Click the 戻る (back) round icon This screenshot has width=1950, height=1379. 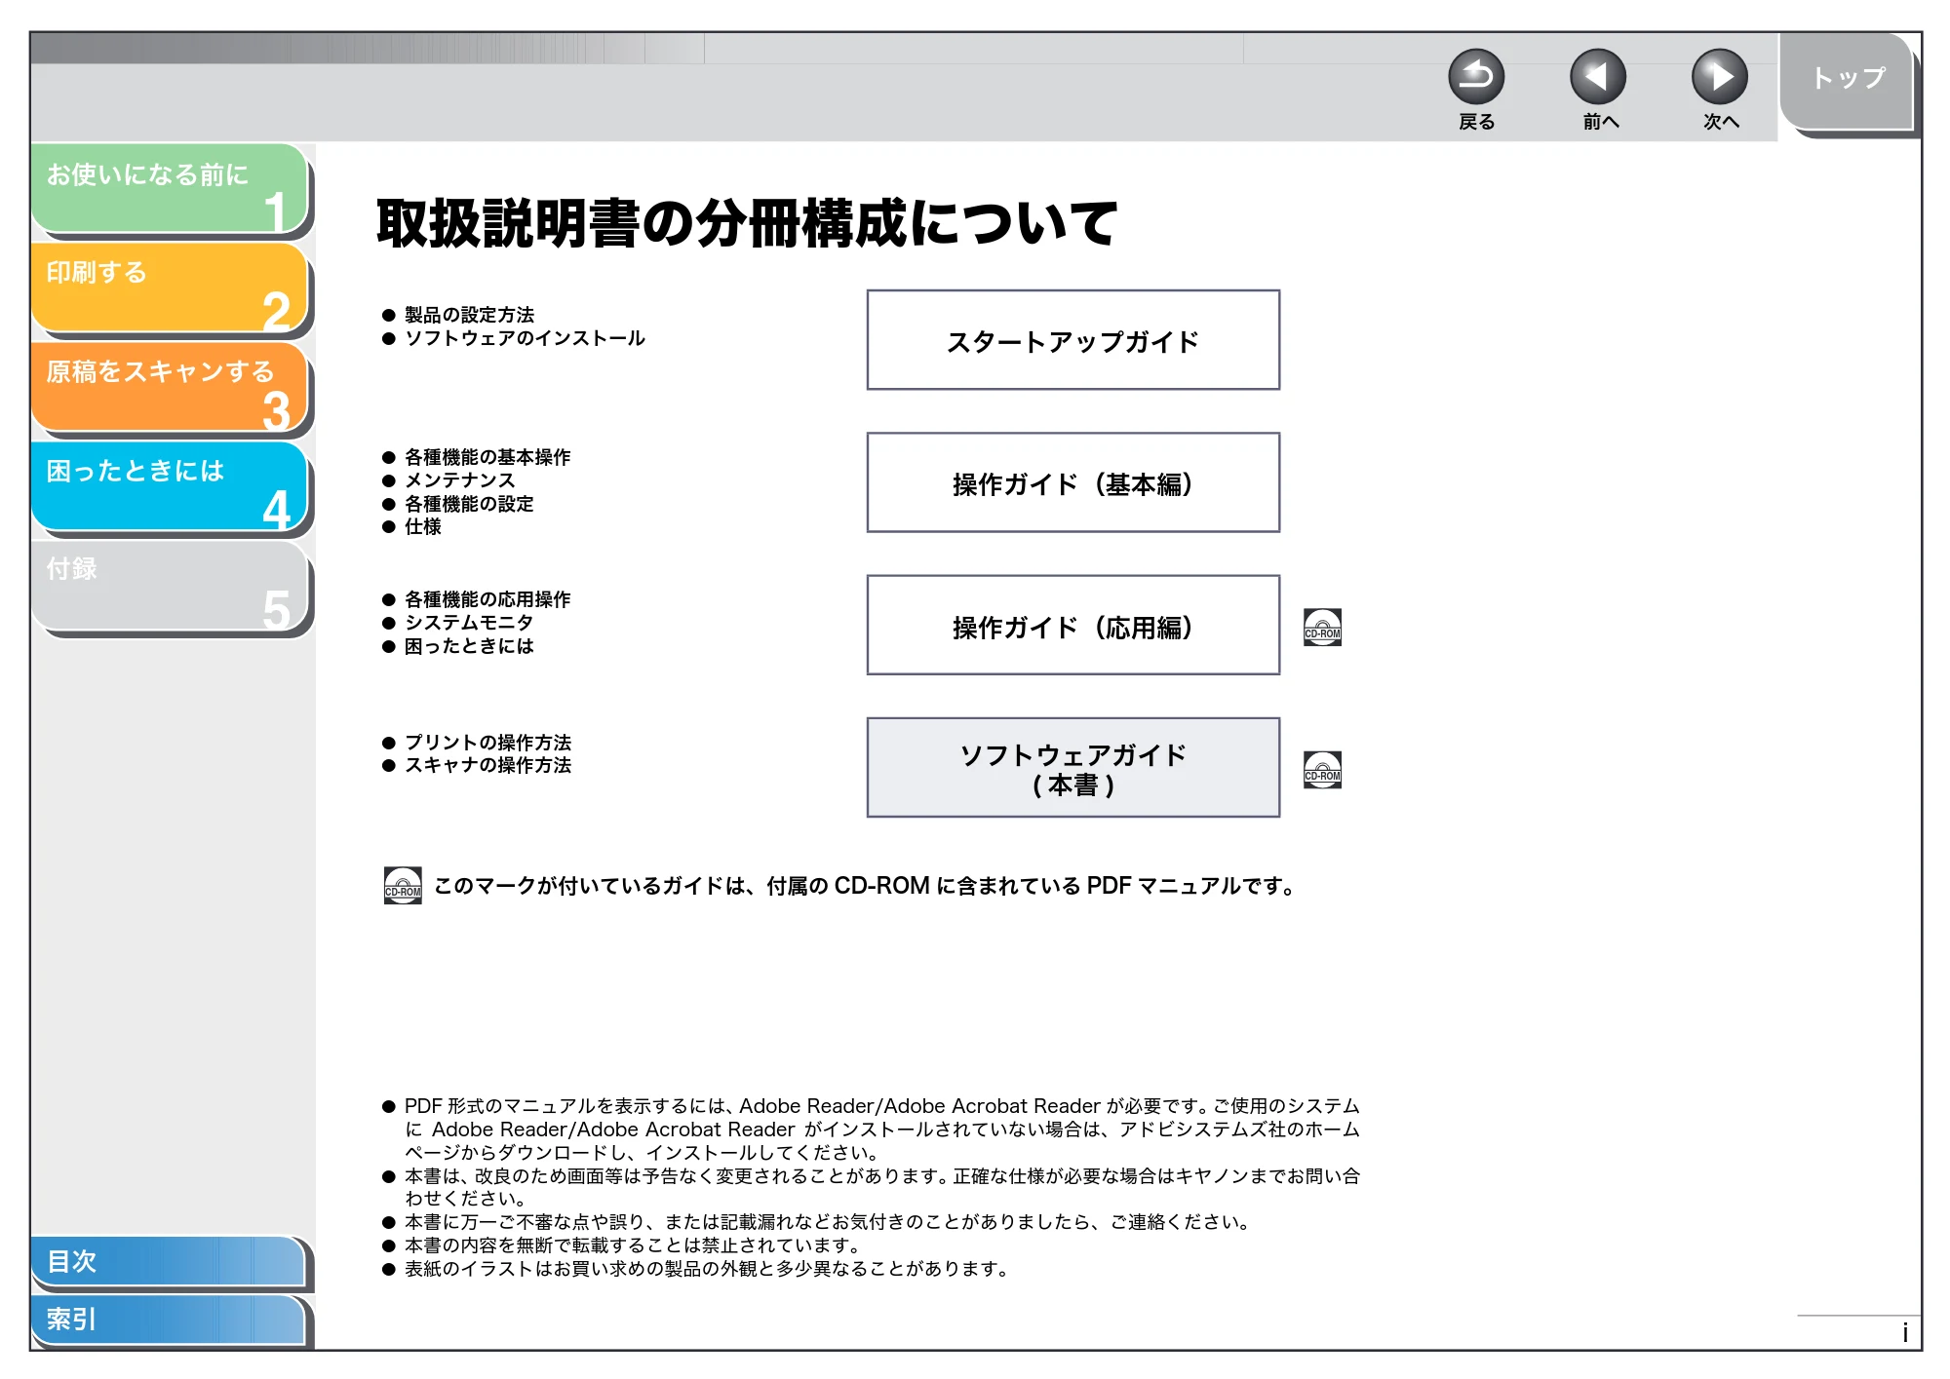1476,77
